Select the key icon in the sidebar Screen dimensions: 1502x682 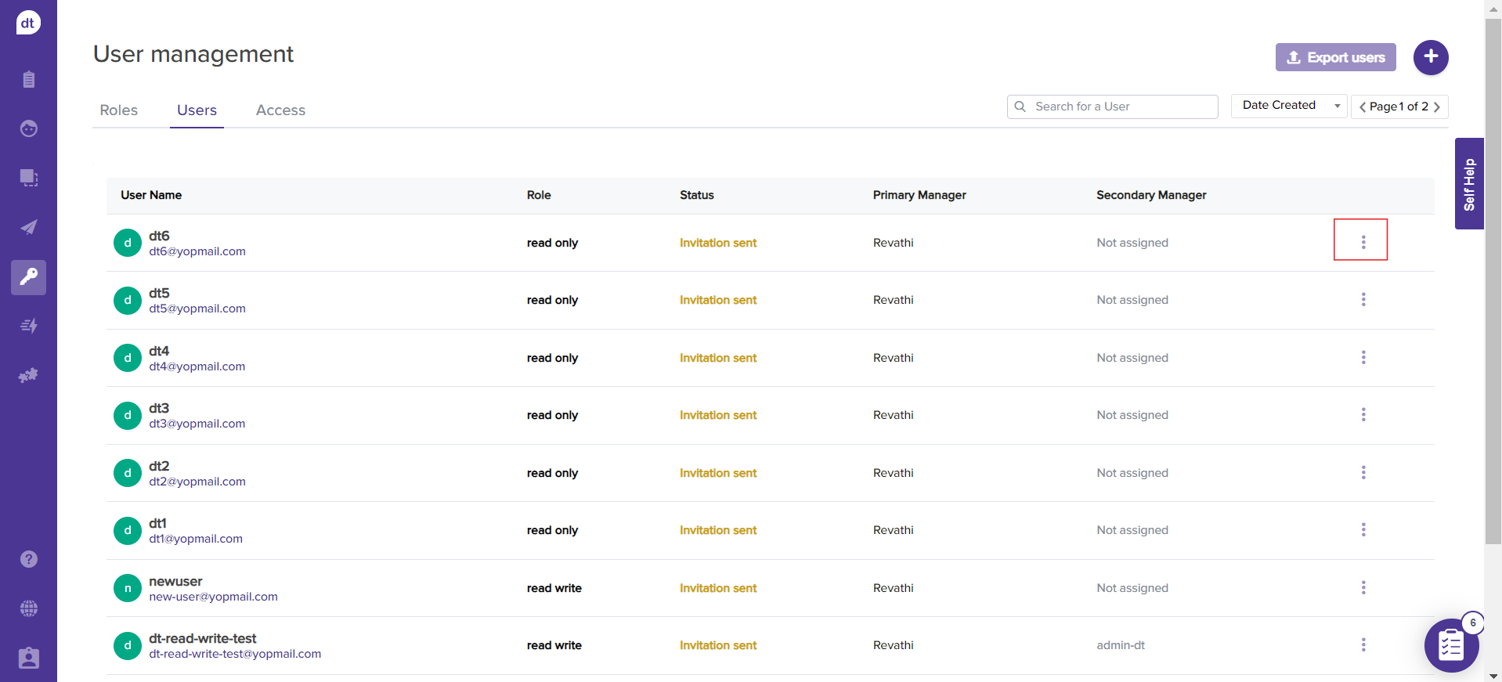pos(29,277)
